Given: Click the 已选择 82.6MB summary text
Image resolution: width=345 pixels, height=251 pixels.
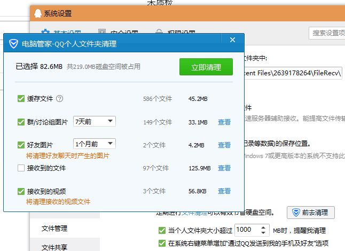Looking at the screenshot, I should click(x=39, y=66).
